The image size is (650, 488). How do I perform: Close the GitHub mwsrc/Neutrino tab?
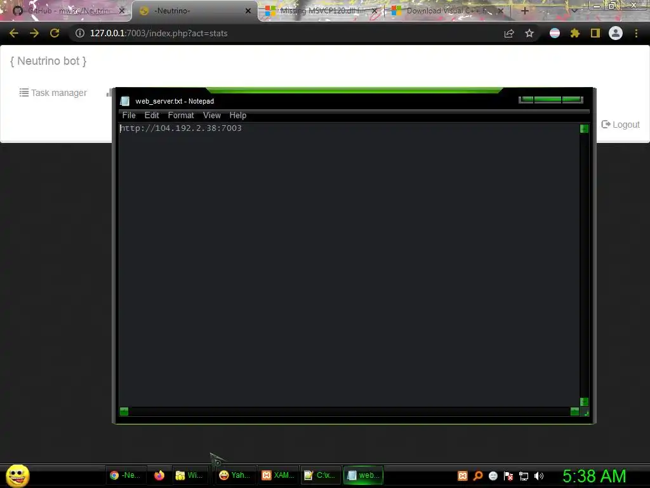pos(121,11)
